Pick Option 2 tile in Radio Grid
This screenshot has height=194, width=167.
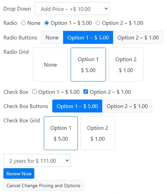point(126,65)
